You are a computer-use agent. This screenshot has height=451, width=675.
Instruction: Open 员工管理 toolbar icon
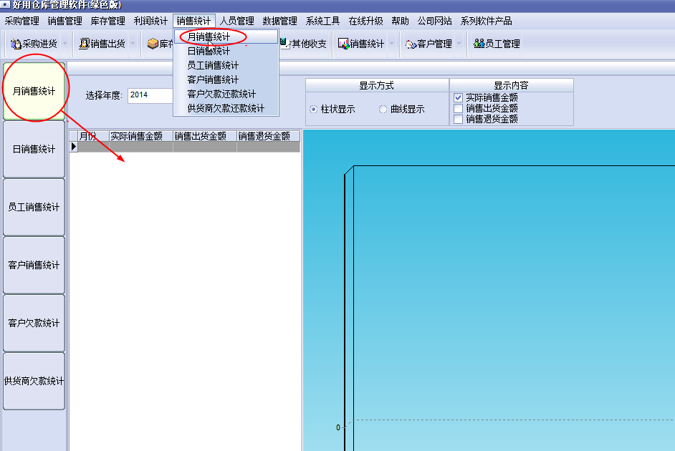click(479, 44)
